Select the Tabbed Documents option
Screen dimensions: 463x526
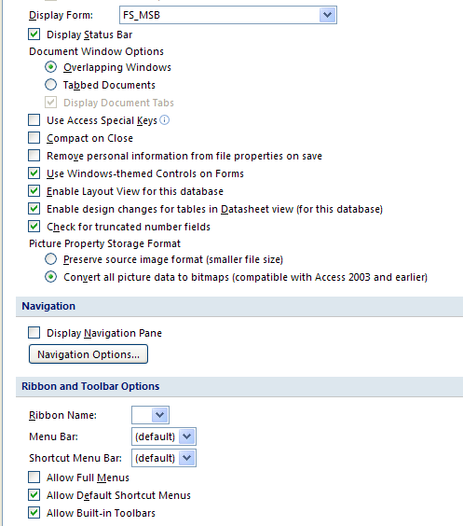pos(50,85)
